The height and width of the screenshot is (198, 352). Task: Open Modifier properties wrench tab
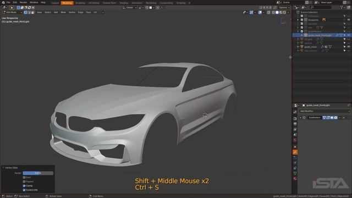tap(295, 152)
